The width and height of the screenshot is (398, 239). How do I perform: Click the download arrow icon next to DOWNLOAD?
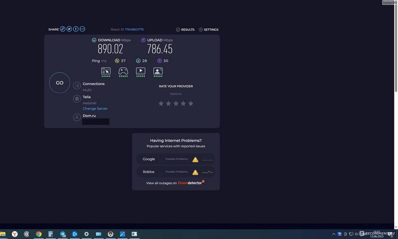(94, 40)
